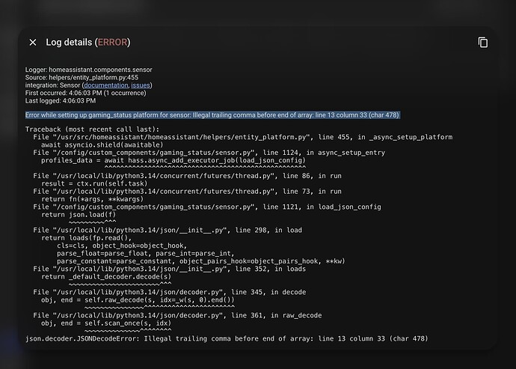Viewport: 516px width, 369px height.
Task: Click 'obj, end = self.raw_decode' line
Action: point(138,300)
